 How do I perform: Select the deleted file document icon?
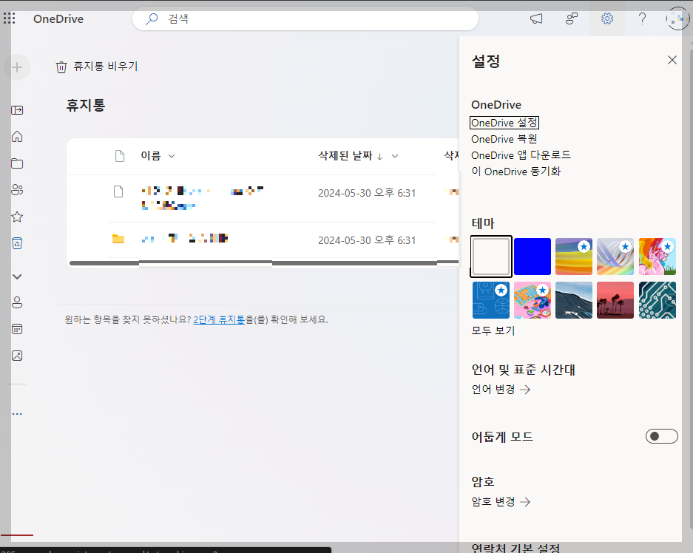click(x=118, y=191)
